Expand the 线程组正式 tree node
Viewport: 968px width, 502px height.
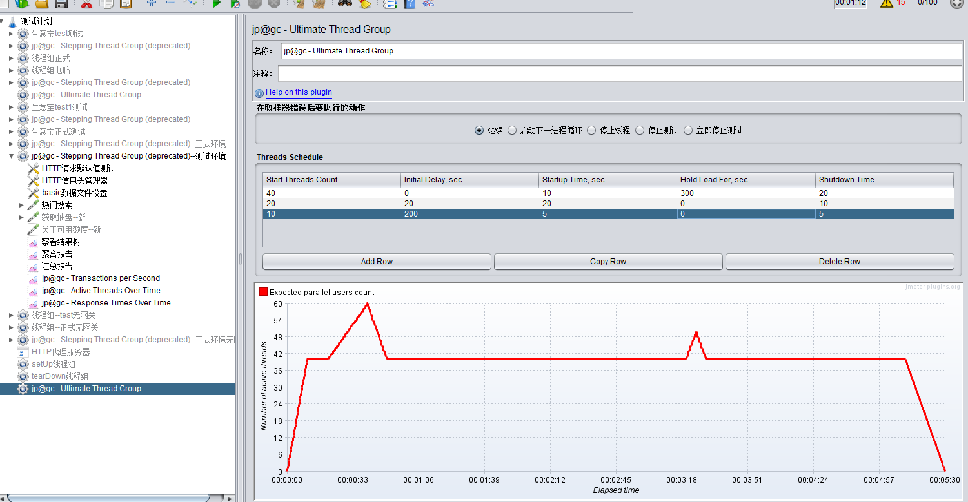click(x=11, y=58)
